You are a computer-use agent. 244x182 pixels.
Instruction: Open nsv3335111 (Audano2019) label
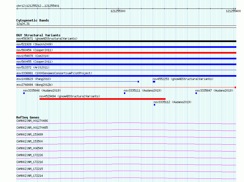[x=143, y=90]
